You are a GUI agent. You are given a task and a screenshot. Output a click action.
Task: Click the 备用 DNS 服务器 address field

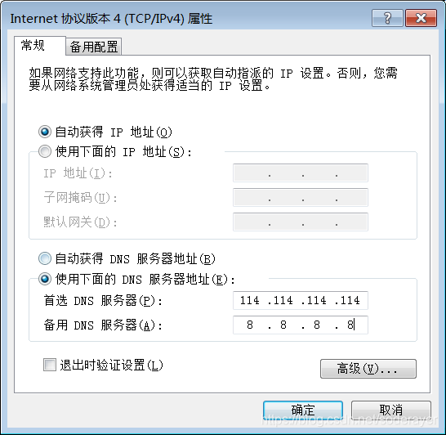click(x=301, y=325)
